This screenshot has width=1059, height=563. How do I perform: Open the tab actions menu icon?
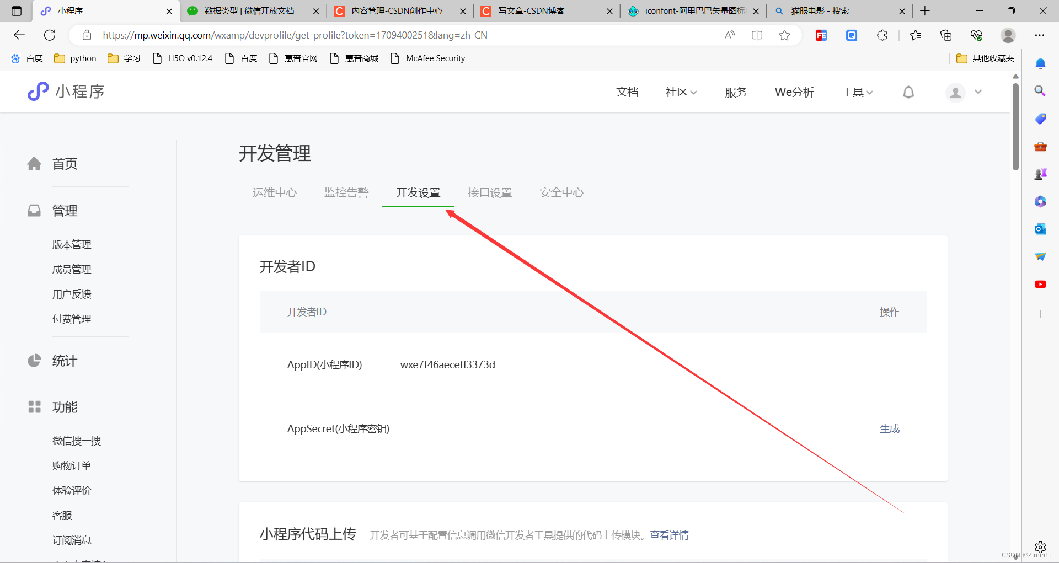click(x=17, y=11)
